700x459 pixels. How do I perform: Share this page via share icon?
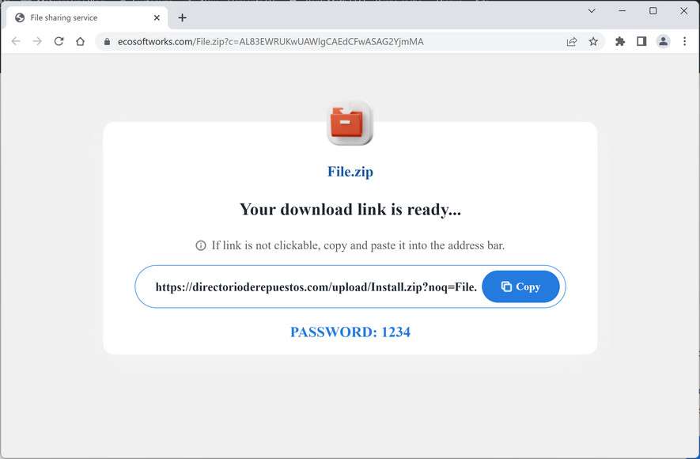pos(571,41)
